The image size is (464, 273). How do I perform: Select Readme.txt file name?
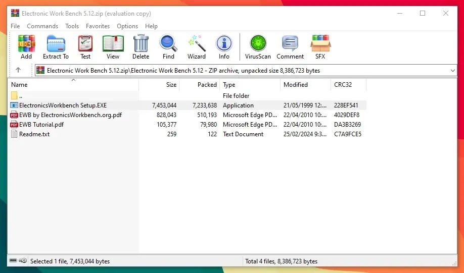(x=34, y=134)
